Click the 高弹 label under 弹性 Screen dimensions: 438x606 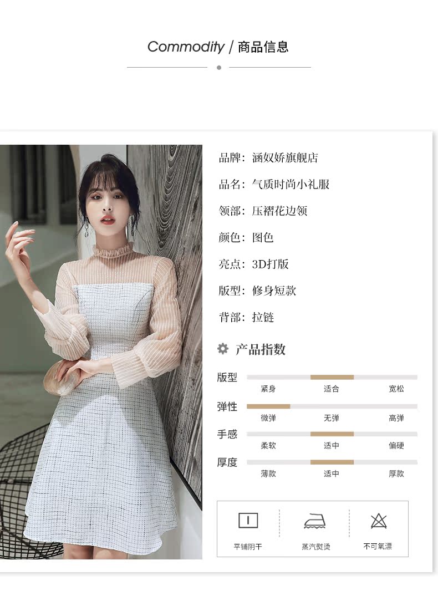click(x=396, y=418)
